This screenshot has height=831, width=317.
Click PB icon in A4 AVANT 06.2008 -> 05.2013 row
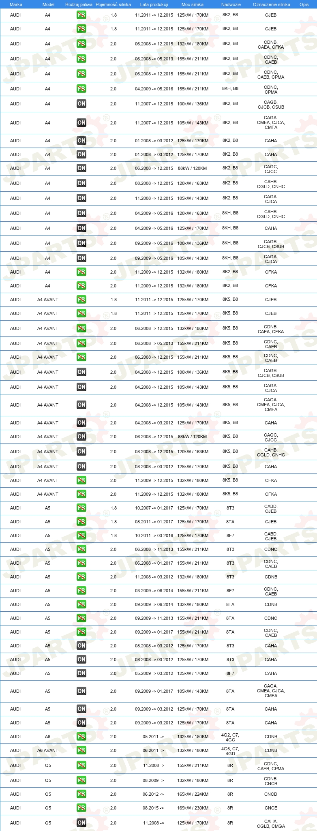(81, 343)
